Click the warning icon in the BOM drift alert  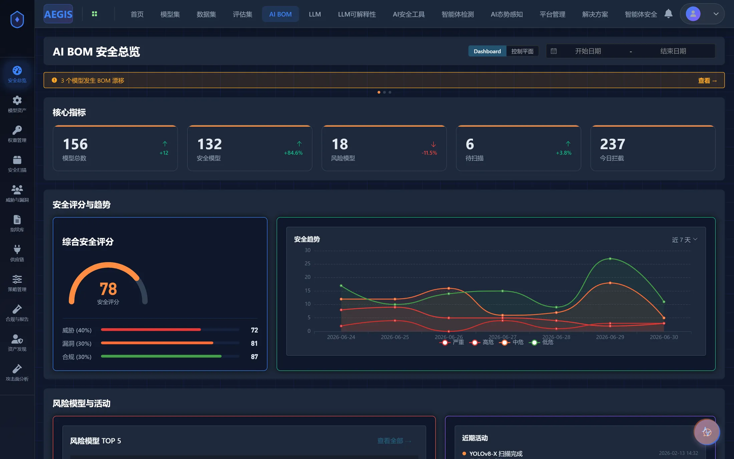click(x=54, y=80)
